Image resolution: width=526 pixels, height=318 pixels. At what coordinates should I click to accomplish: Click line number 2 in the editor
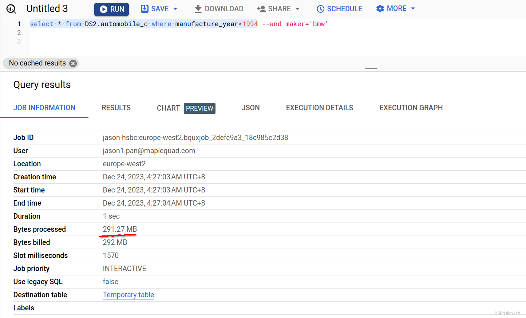19,33
